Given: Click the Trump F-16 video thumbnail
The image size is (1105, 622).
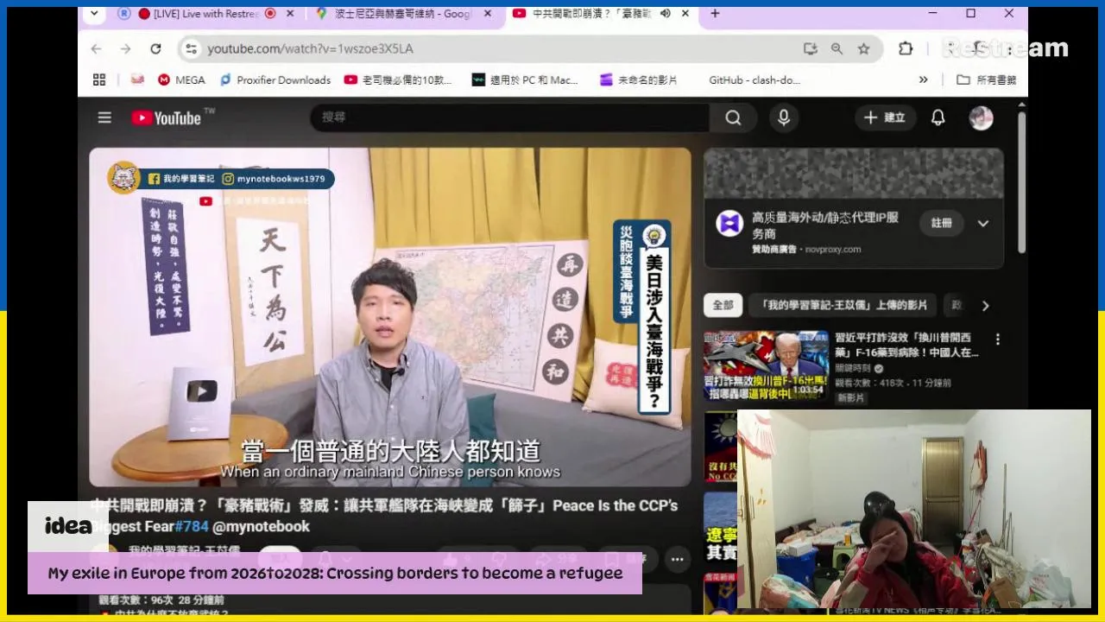Looking at the screenshot, I should point(766,365).
